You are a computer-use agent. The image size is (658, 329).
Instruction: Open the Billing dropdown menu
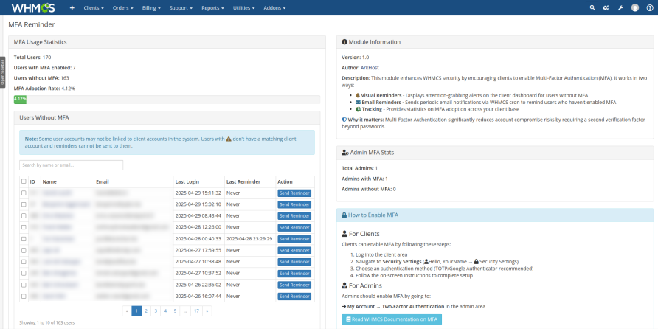(x=151, y=8)
